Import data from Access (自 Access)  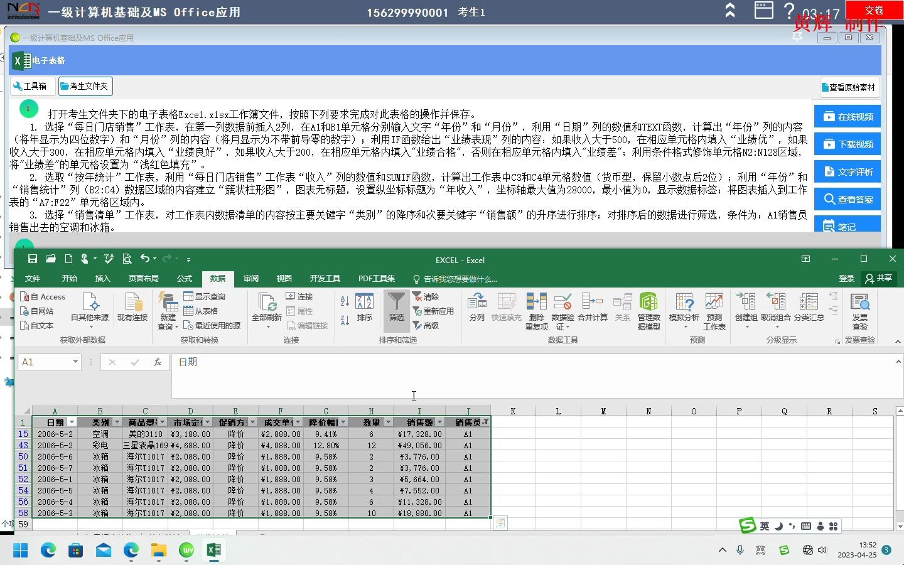[43, 297]
